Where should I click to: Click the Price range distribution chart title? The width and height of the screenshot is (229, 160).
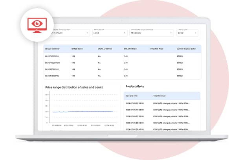(x=74, y=87)
